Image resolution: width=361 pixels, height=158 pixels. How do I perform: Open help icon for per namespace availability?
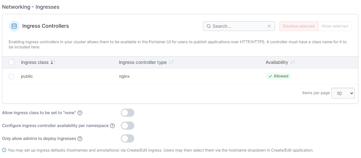coord(112,126)
